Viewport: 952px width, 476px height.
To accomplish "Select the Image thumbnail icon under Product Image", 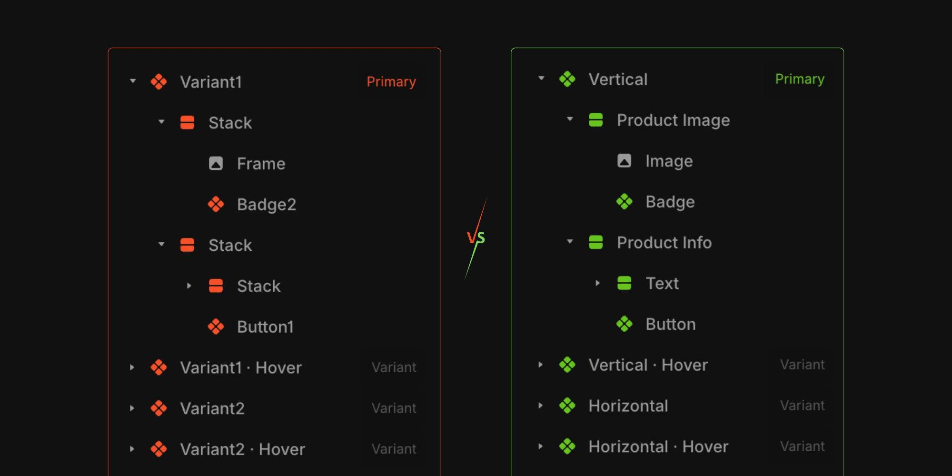I will pos(625,161).
